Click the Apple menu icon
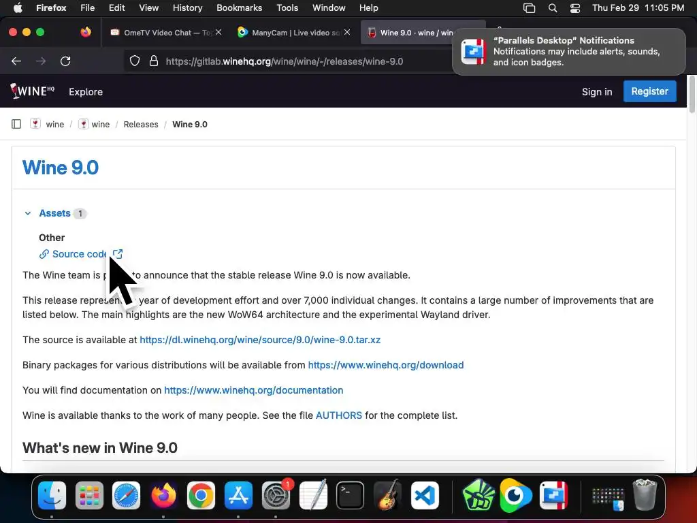 (18, 7)
